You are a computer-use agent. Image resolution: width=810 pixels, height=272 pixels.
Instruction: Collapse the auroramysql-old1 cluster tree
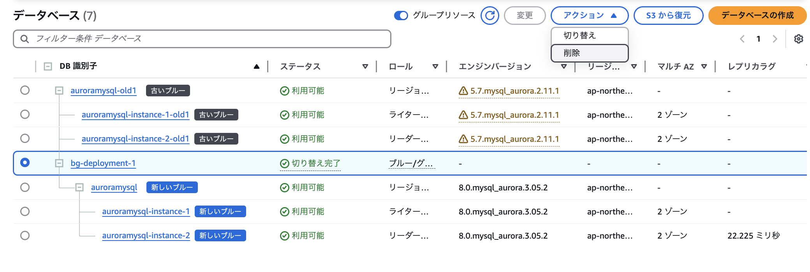(x=59, y=91)
